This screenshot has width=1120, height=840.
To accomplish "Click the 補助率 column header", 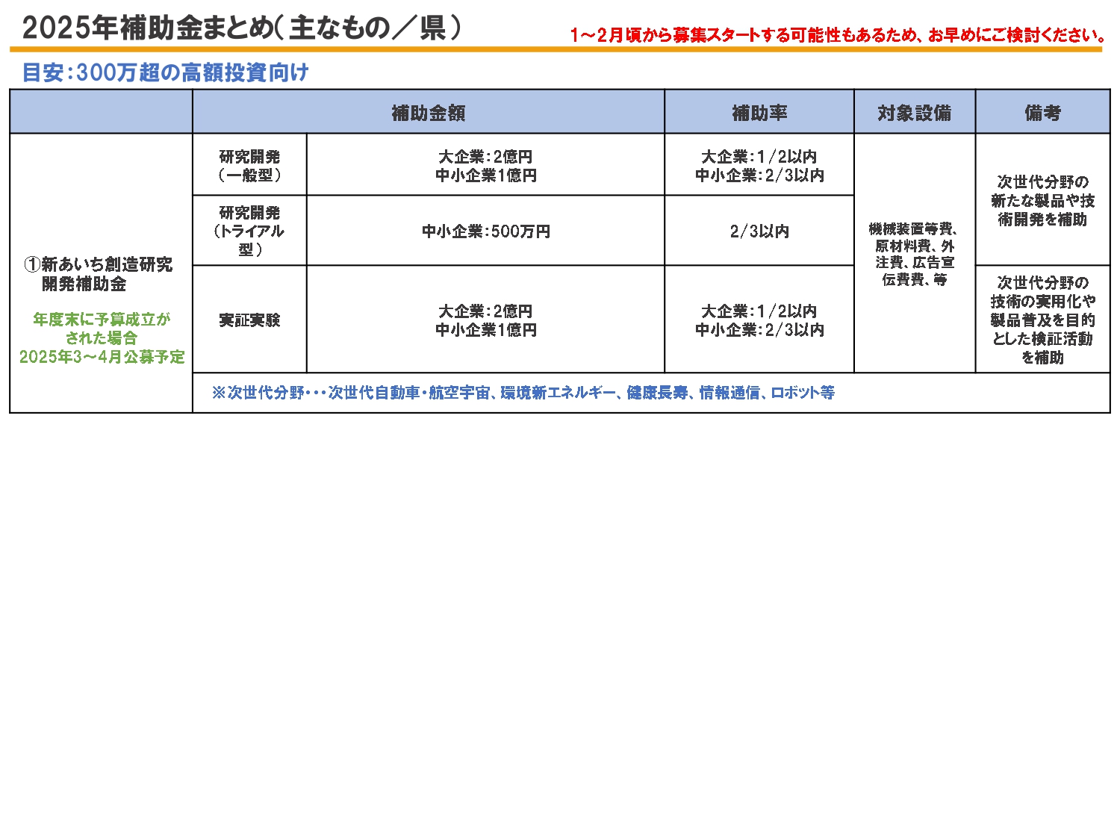I will (x=759, y=113).
